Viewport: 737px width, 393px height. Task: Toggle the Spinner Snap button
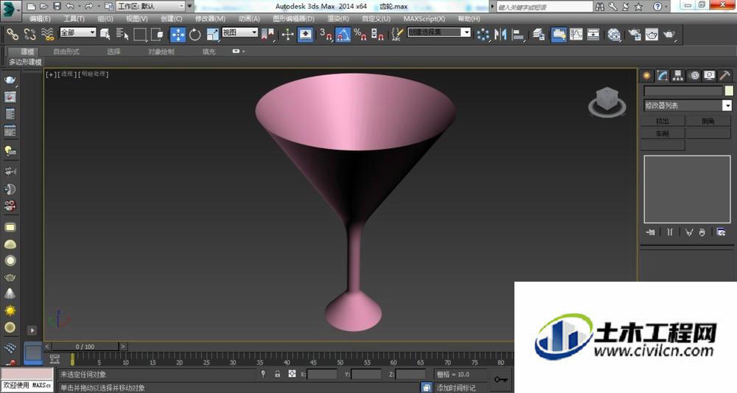377,35
